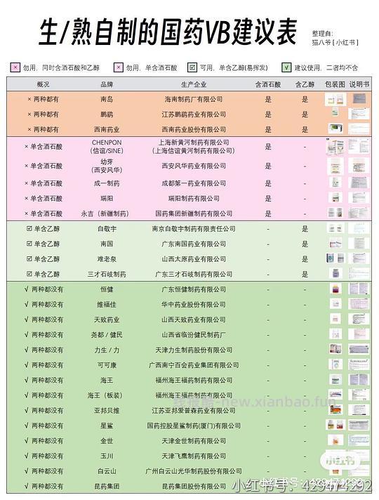Open the 白敬宇 row package thumbnail
Screen dimensions: 379x500
click(335, 228)
